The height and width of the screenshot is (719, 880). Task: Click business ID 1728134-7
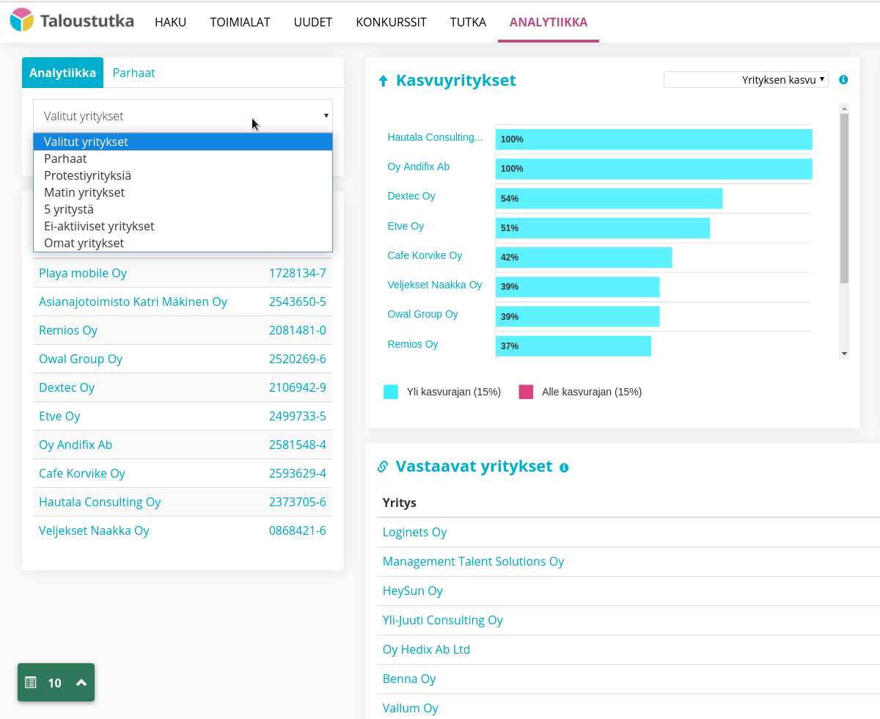(x=297, y=273)
